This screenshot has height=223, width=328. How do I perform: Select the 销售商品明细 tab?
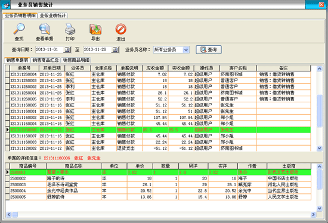tap(76, 60)
